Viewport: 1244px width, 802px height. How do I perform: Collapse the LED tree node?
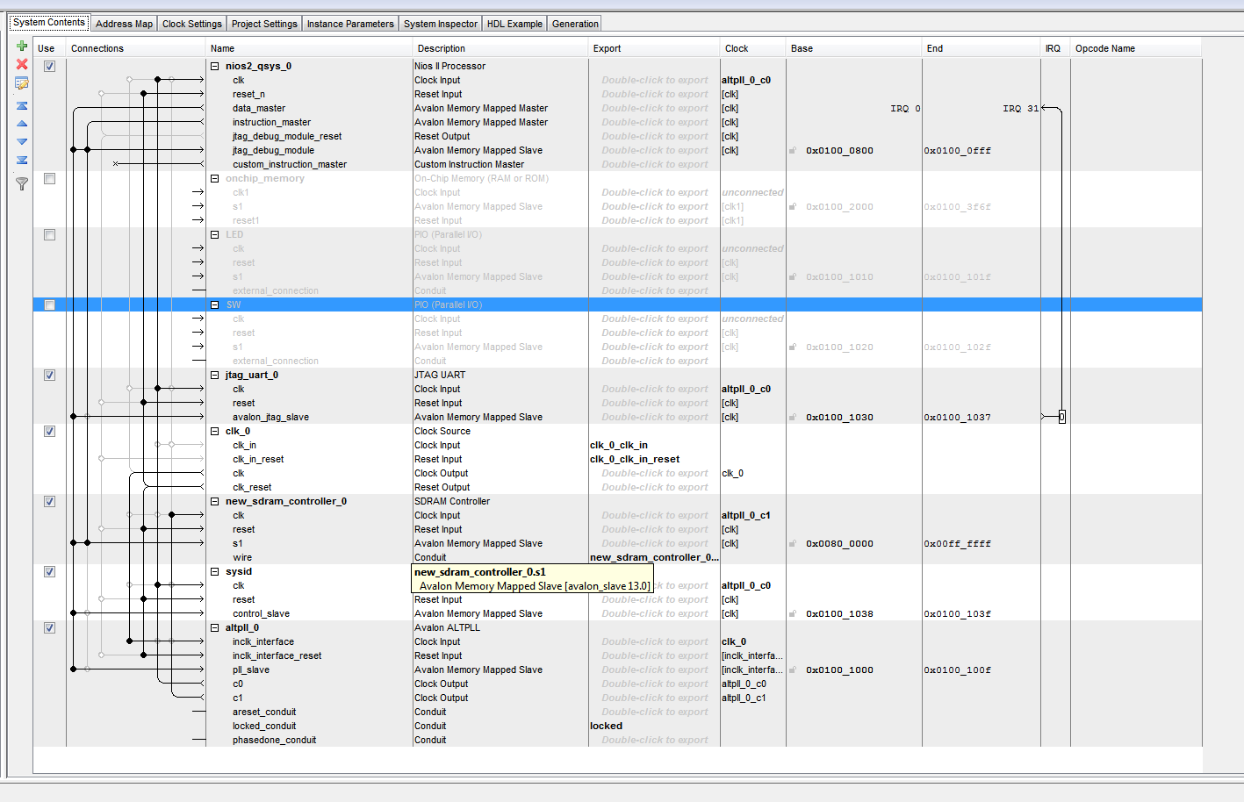(215, 234)
